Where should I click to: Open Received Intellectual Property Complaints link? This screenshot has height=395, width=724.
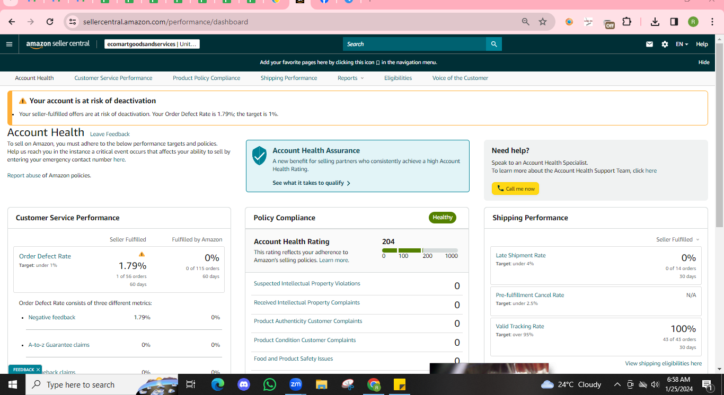(x=307, y=302)
